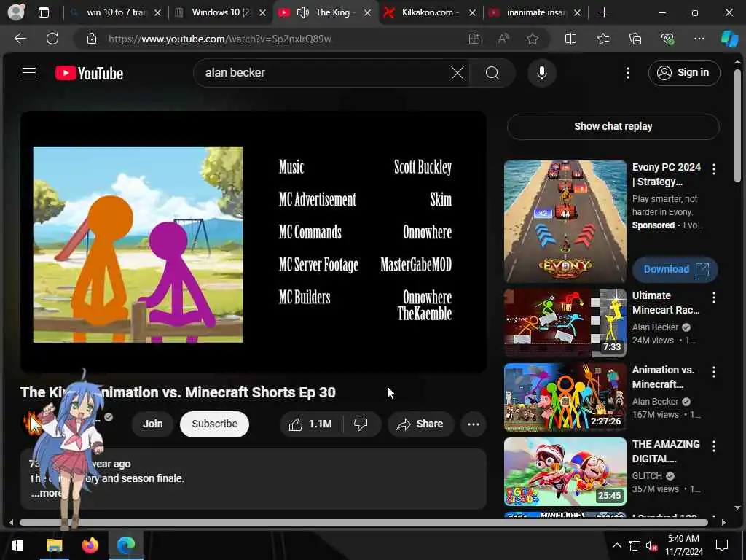This screenshot has width=746, height=560.
Task: Start voice search with the microphone
Action: pos(541,73)
